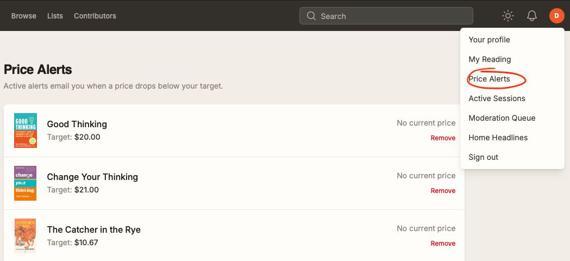
Task: Go to the Contributors page
Action: pos(95,16)
